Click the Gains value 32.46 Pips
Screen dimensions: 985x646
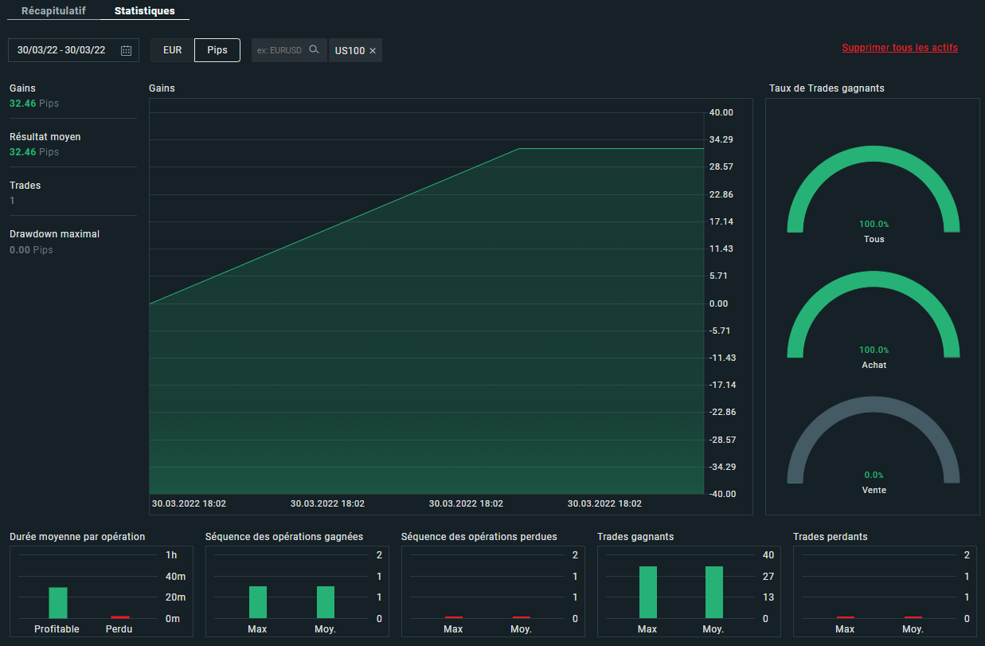coord(34,104)
